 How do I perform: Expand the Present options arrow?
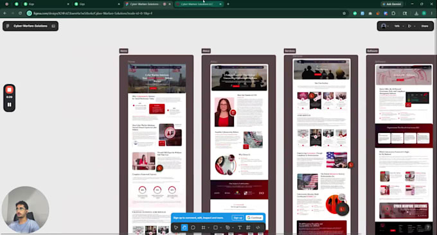click(415, 26)
